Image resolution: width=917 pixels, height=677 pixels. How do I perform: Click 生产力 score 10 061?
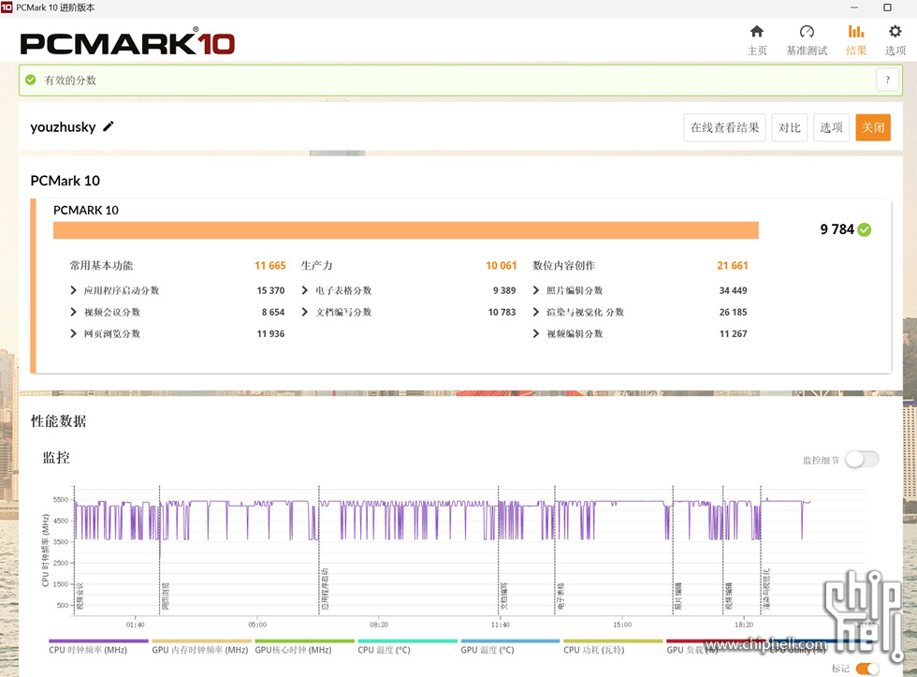point(502,266)
